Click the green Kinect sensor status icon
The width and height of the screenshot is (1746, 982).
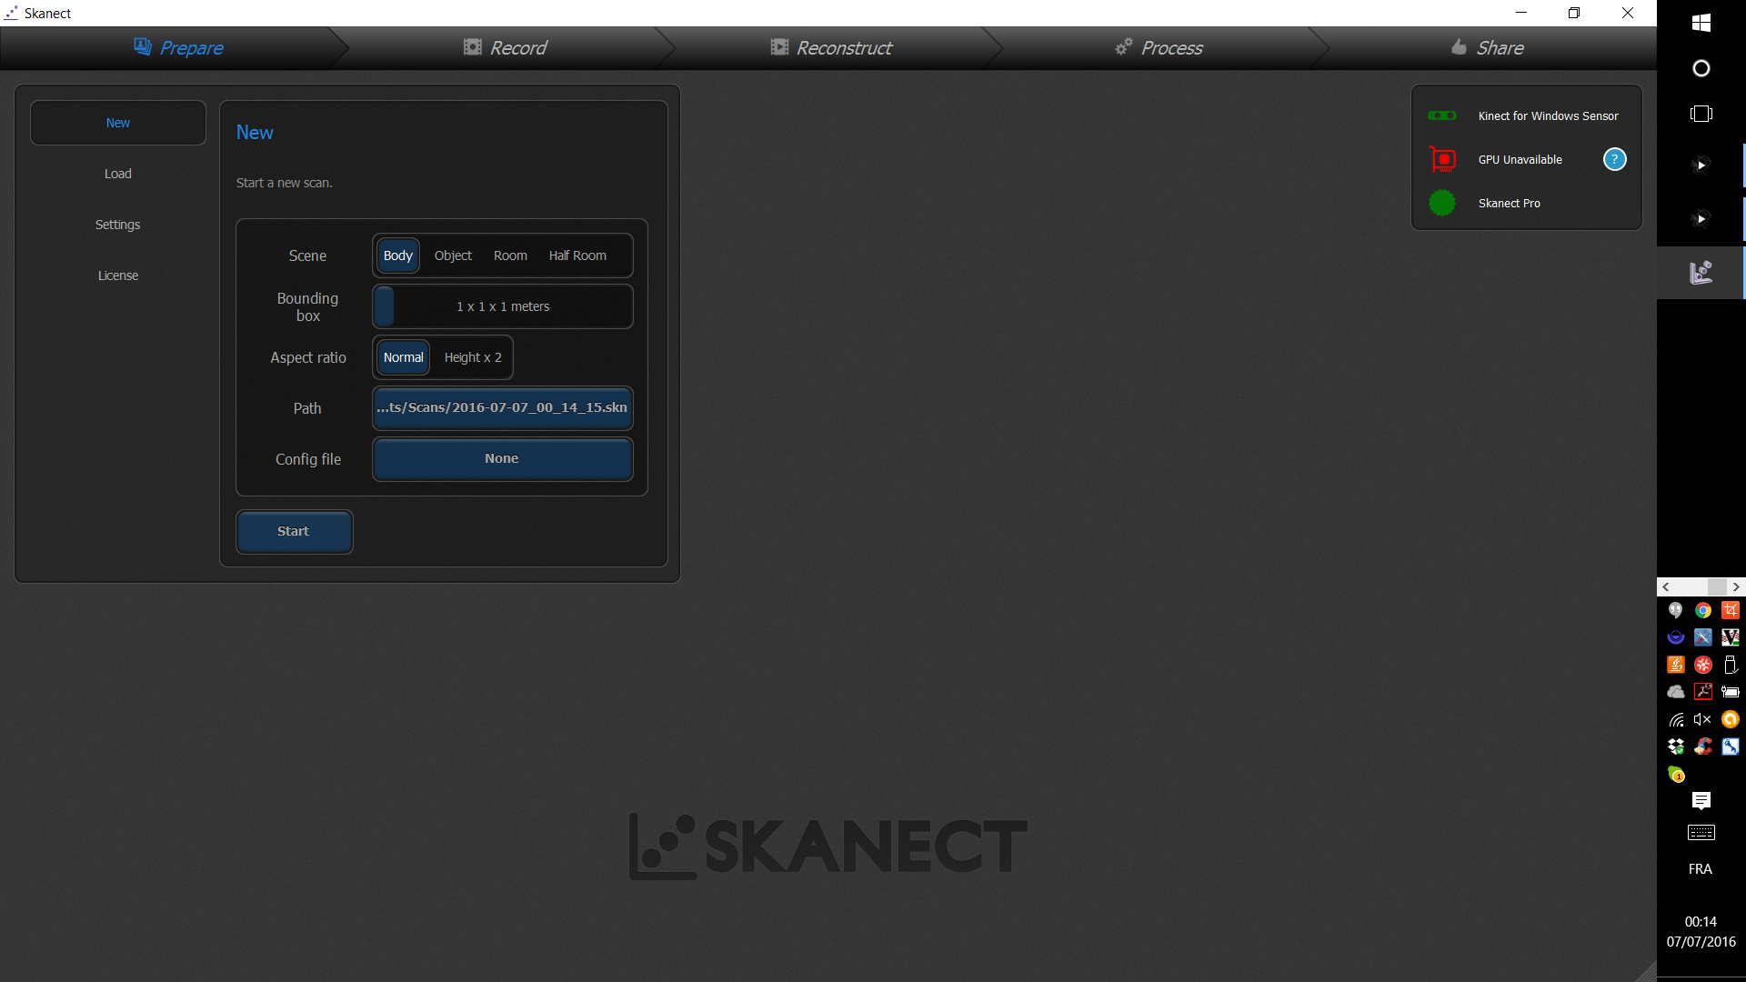[x=1442, y=115]
